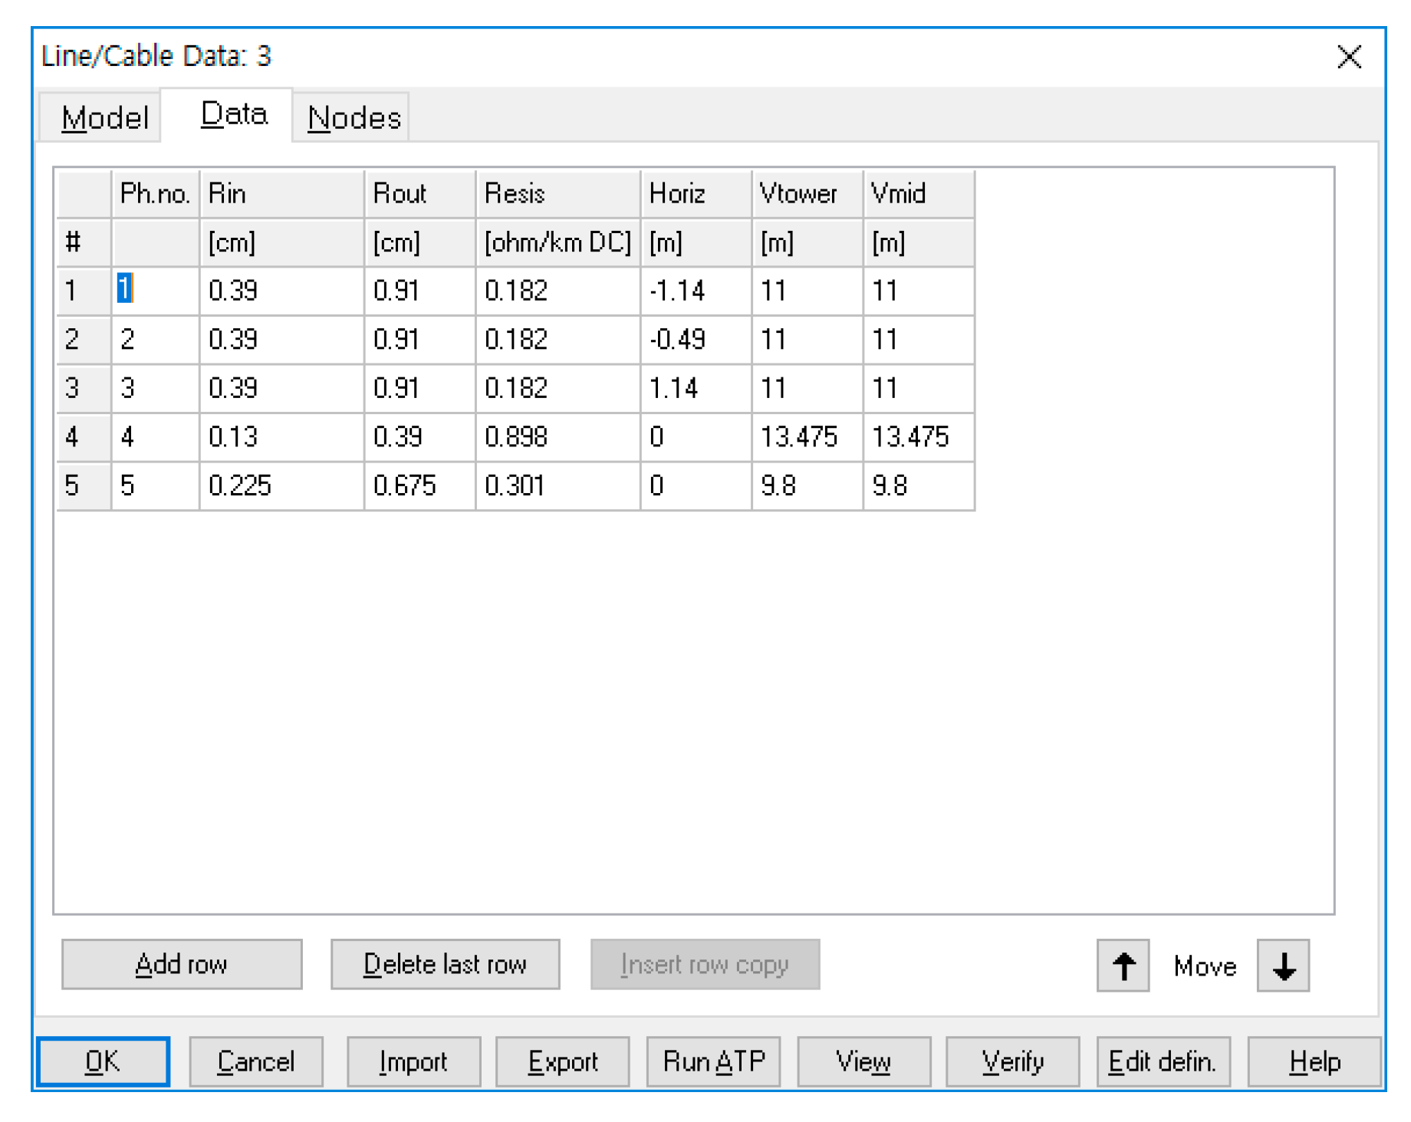
Task: Export the table using Export button
Action: pyautogui.click(x=562, y=1061)
